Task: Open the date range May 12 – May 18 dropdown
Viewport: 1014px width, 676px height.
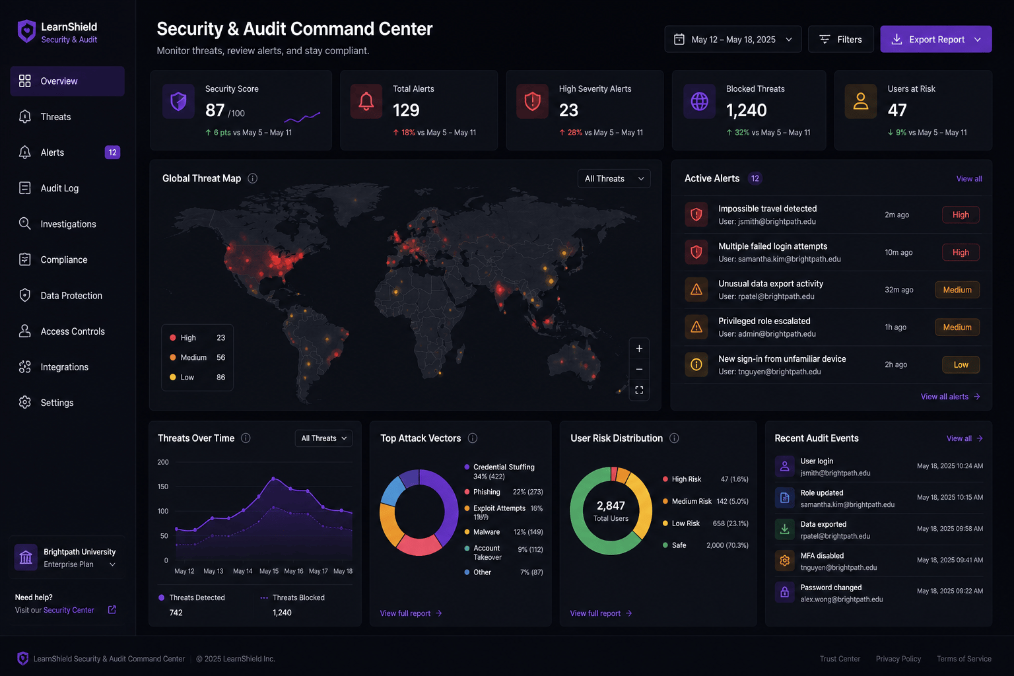Action: [733, 40]
